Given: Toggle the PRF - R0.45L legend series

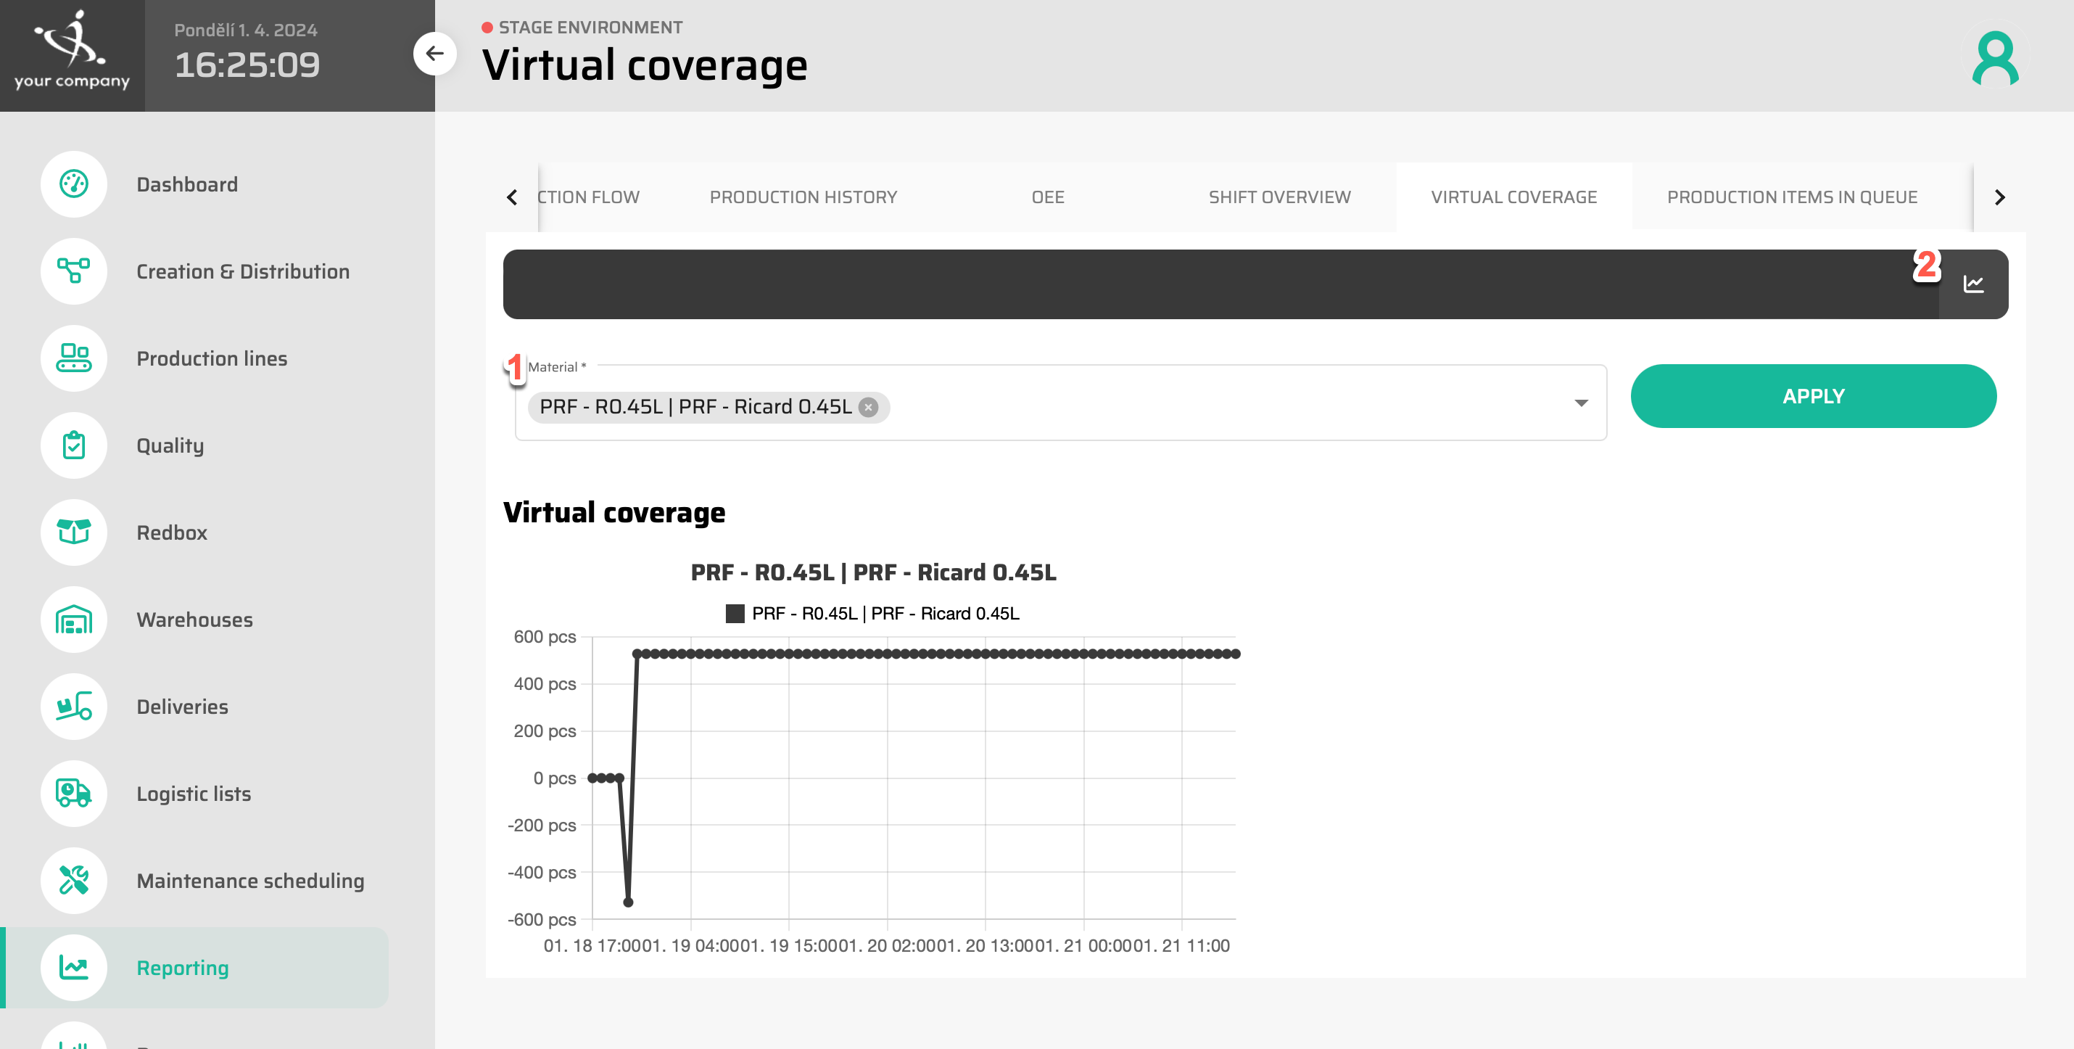Looking at the screenshot, I should tap(872, 614).
